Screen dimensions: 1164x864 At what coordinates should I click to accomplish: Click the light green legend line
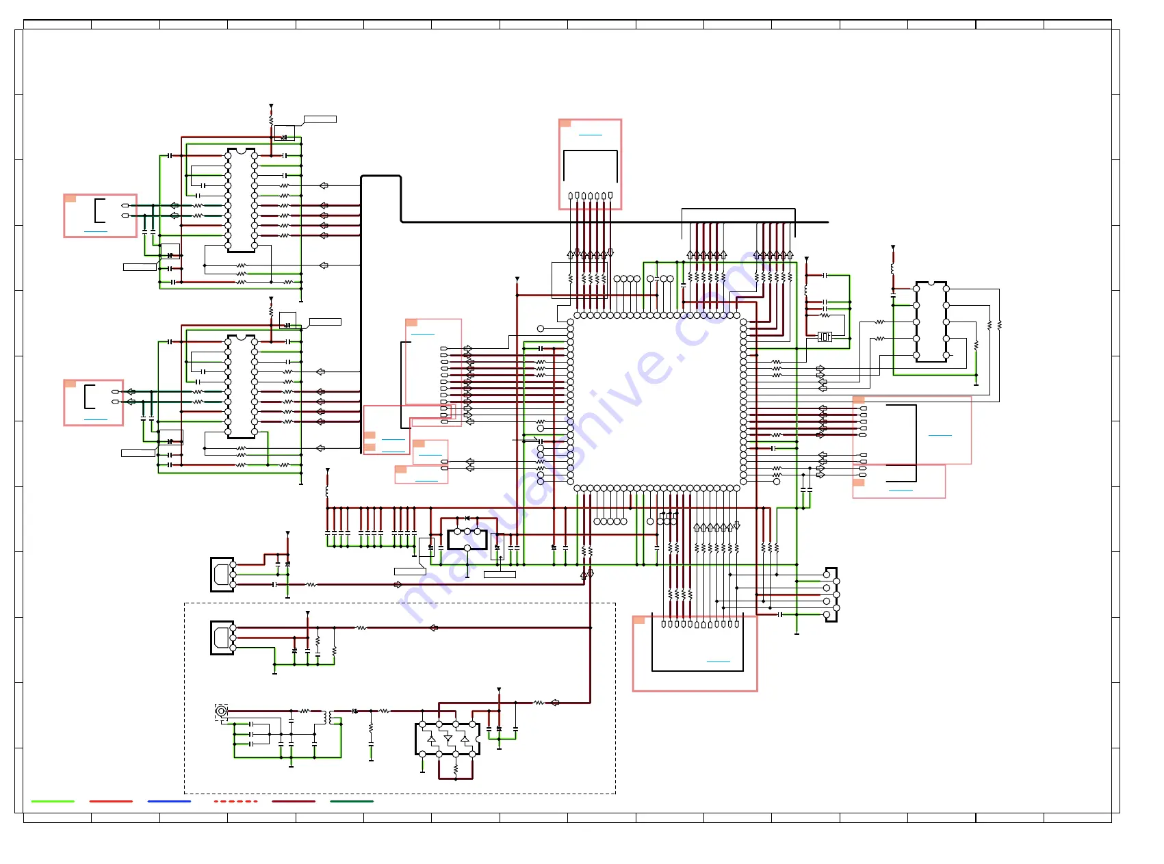pyautogui.click(x=53, y=801)
